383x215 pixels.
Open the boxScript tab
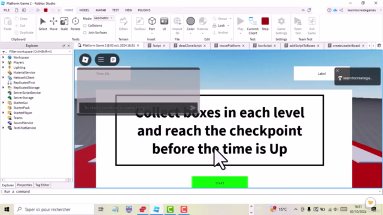pyautogui.click(x=265, y=45)
